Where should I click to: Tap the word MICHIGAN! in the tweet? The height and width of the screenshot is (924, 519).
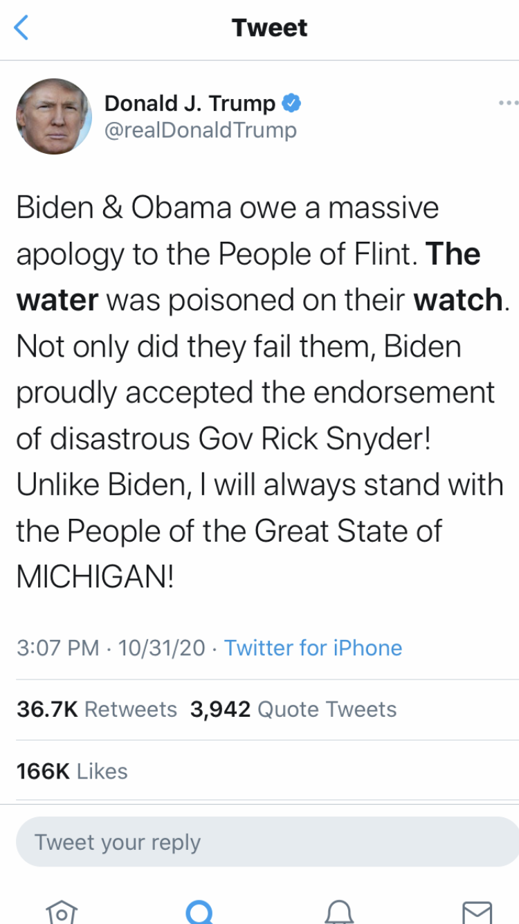tap(95, 576)
